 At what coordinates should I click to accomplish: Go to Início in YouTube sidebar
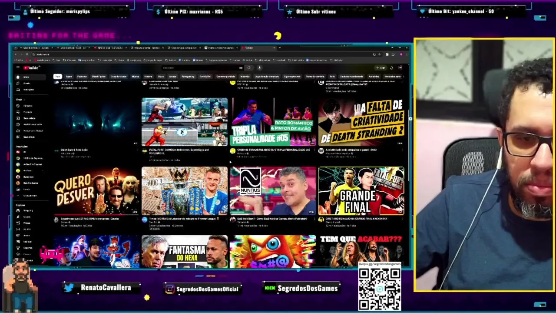[x=31, y=77]
